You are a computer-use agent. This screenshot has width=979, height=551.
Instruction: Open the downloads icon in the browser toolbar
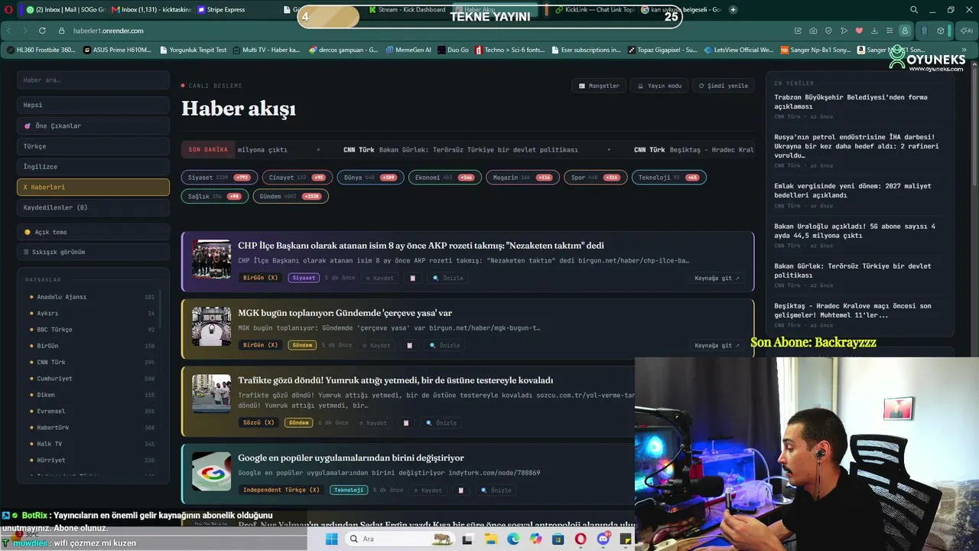(874, 31)
